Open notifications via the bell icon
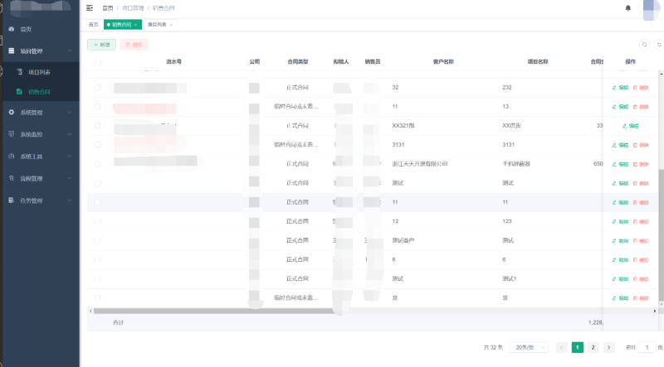 pyautogui.click(x=627, y=8)
